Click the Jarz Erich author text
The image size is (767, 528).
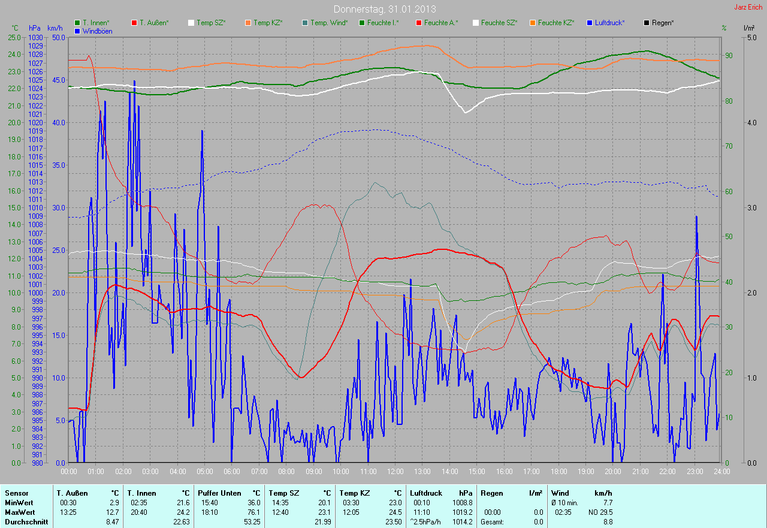coord(748,7)
